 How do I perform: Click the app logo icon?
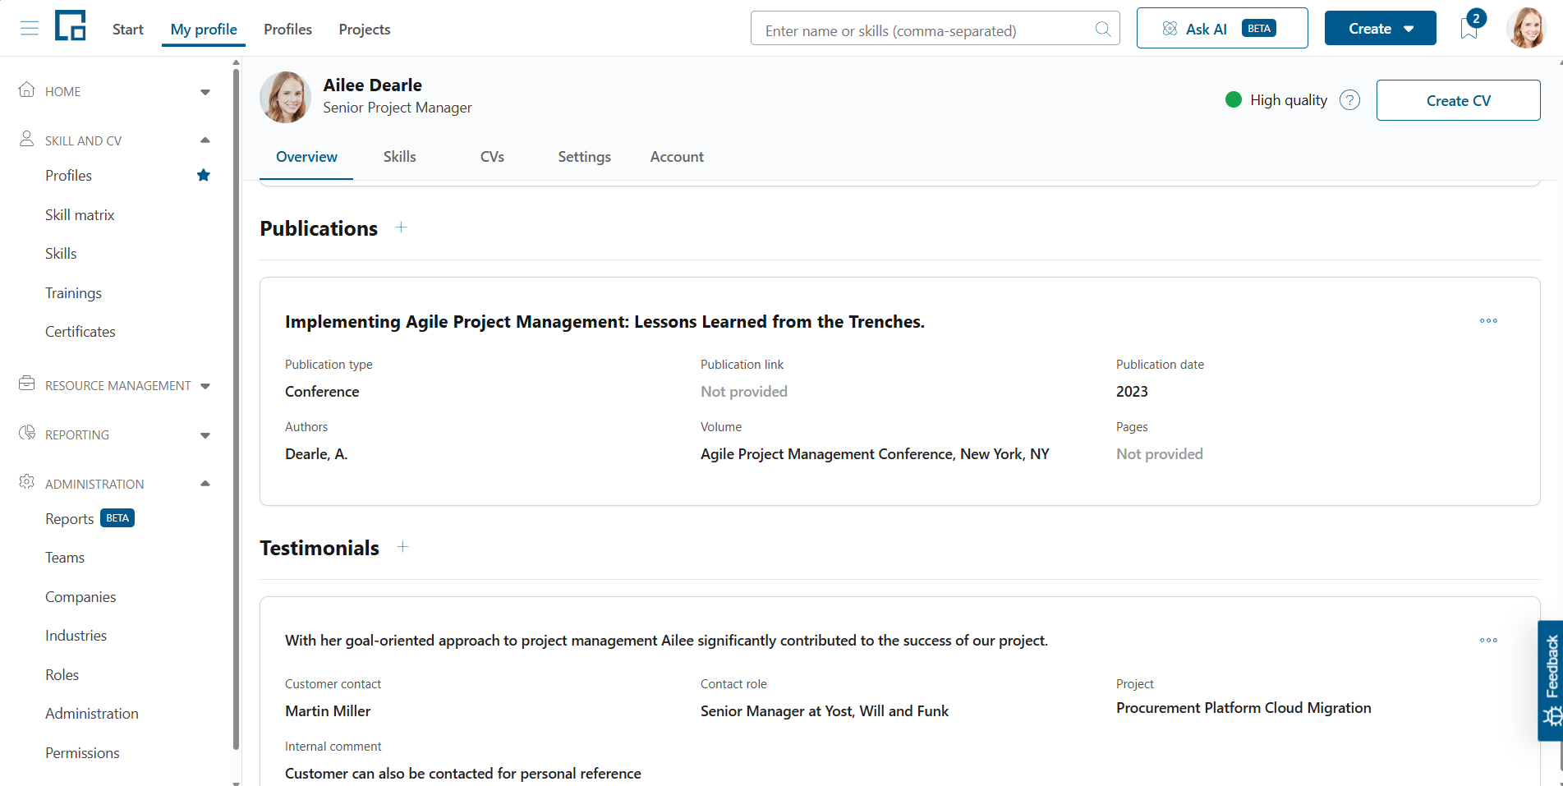(71, 25)
